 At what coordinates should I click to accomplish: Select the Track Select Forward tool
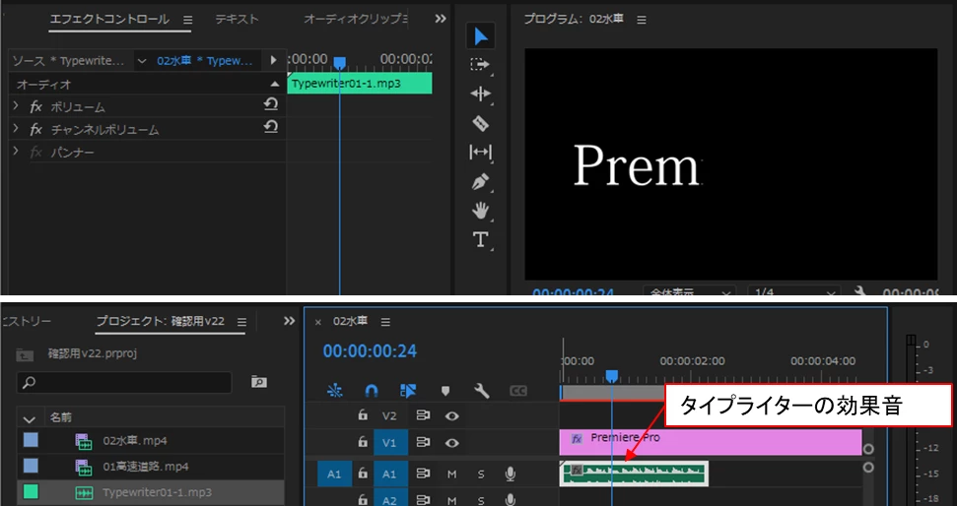pos(480,65)
